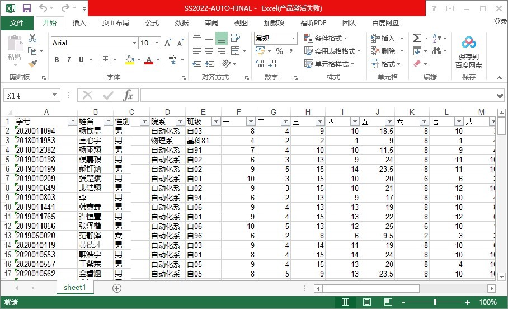
Task: Align text left
Action: coord(197,51)
